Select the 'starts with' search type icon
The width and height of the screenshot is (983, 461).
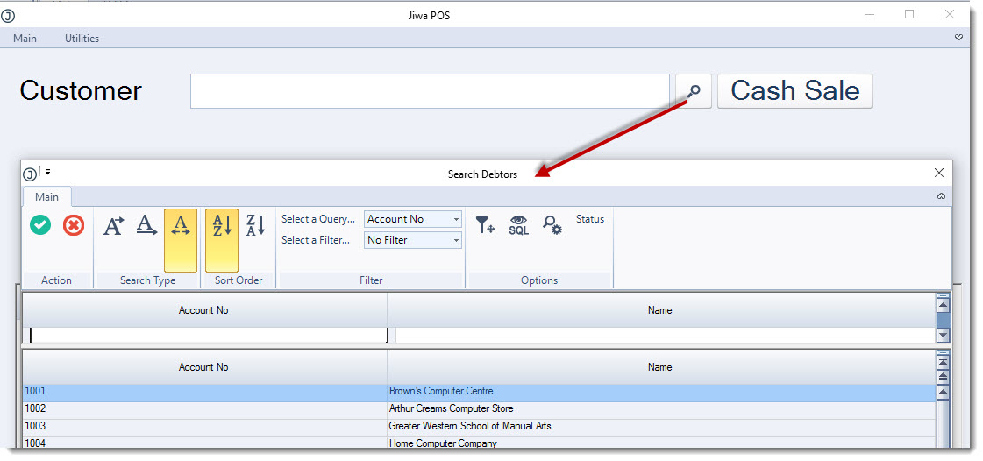[113, 225]
